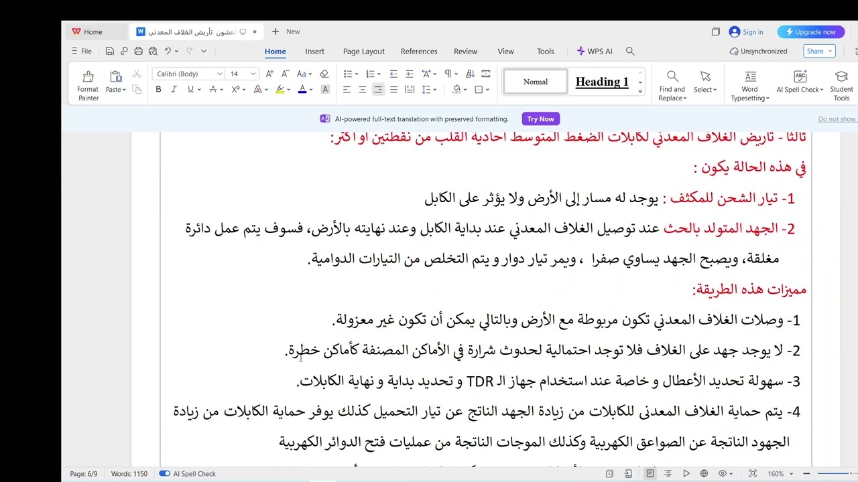Click the Decrease Indent icon
Screen dimensions: 858x482
393,74
